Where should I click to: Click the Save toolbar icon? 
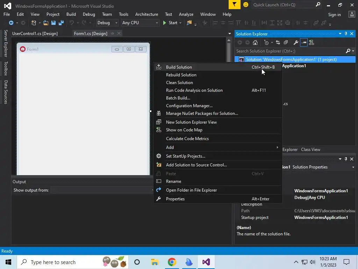[x=53, y=23]
